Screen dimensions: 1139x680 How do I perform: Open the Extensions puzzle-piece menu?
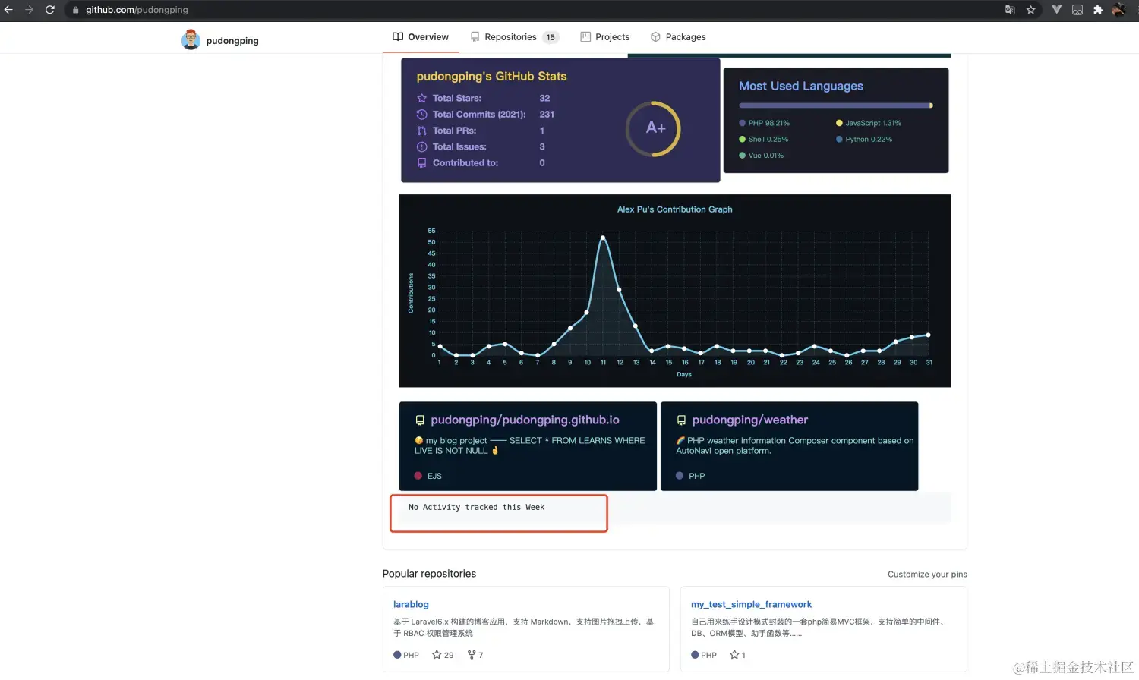[1098, 10]
